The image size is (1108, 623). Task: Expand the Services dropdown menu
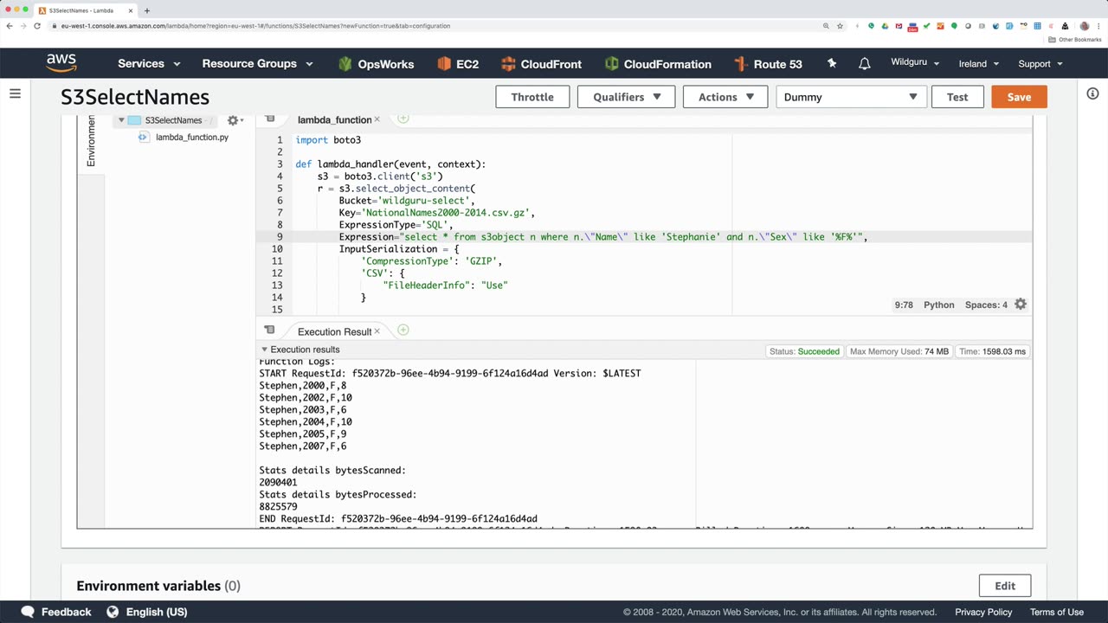pos(149,64)
